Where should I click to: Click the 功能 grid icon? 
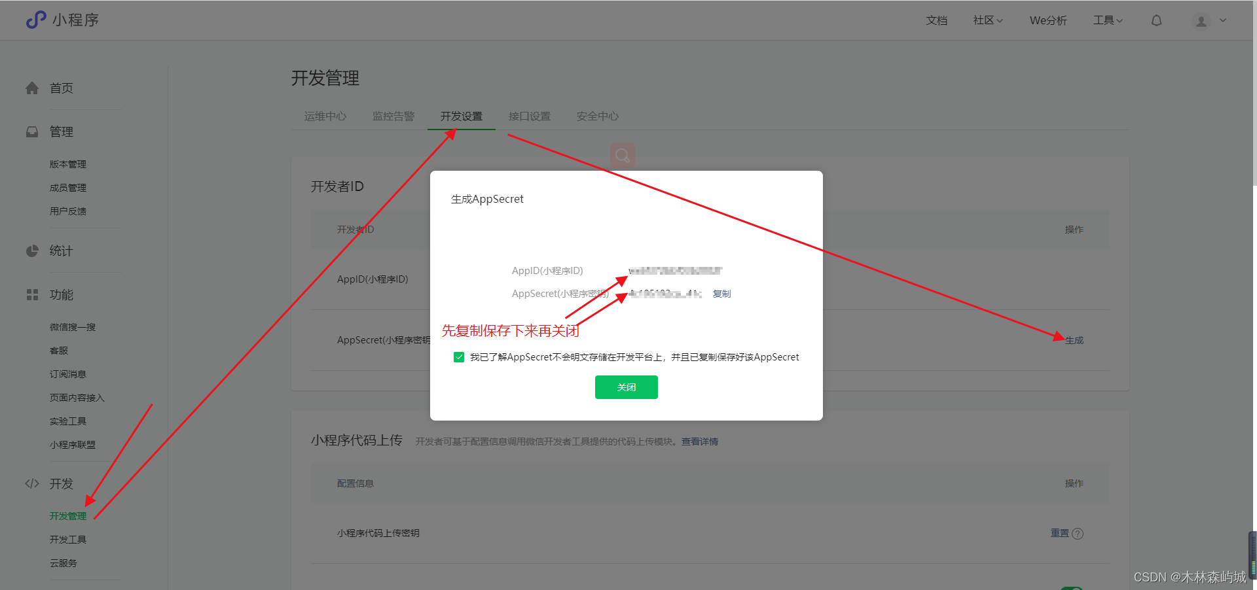pos(32,294)
